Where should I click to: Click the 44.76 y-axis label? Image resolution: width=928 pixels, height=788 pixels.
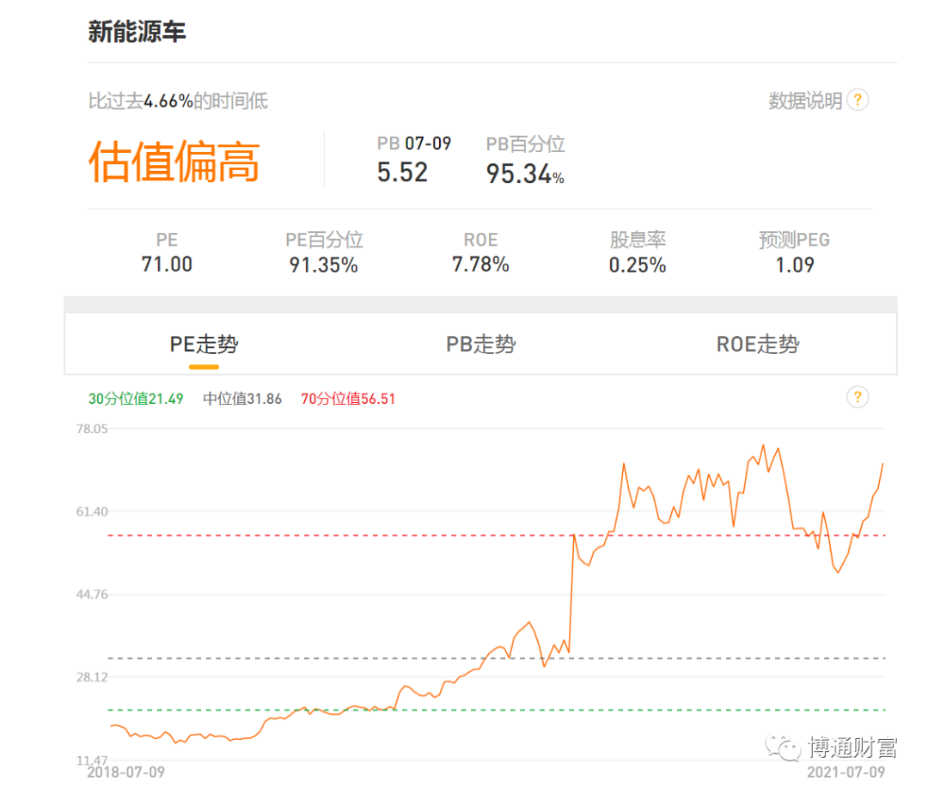[x=92, y=595]
